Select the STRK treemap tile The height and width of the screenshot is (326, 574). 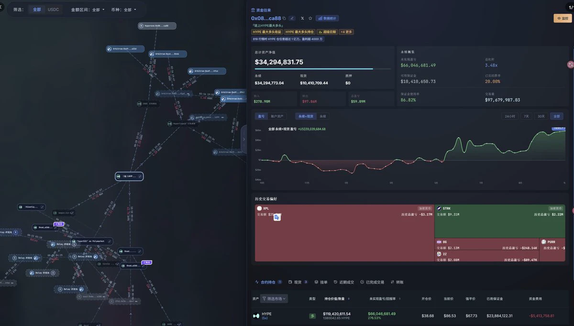point(500,221)
